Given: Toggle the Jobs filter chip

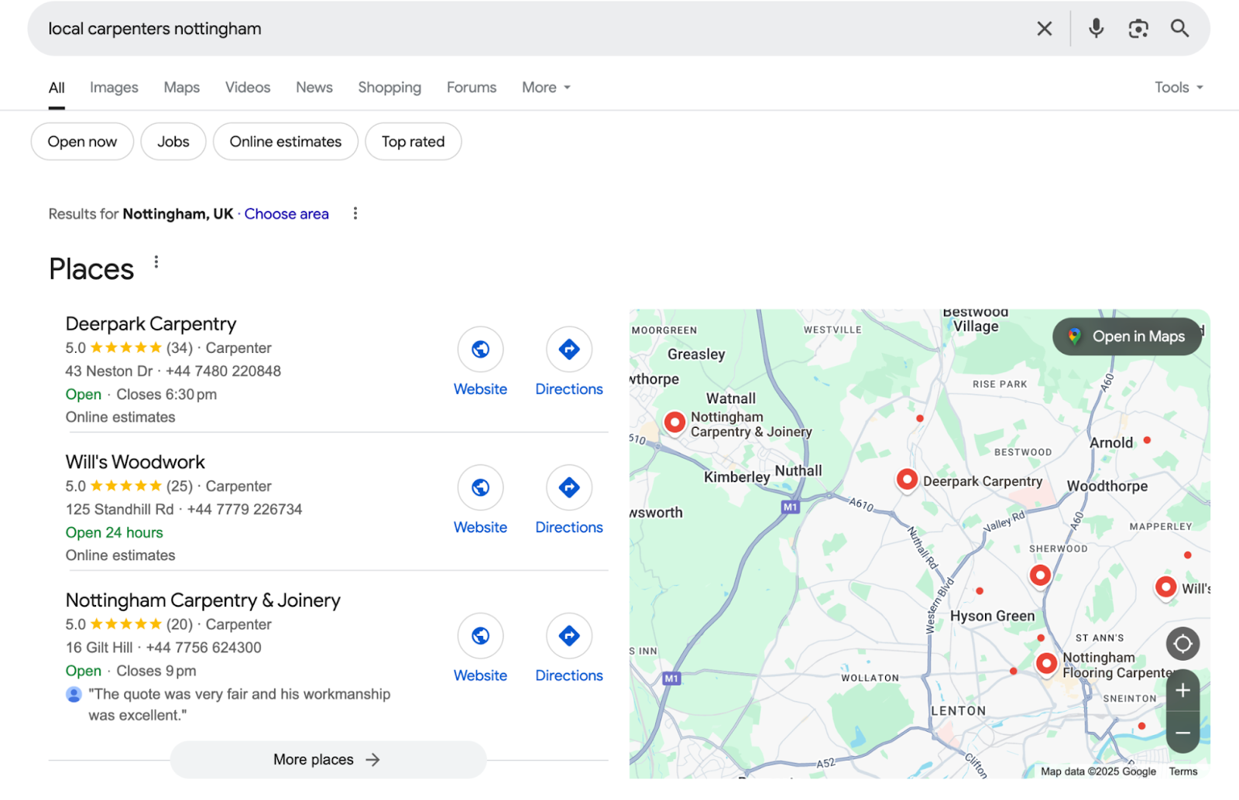Looking at the screenshot, I should coord(173,142).
